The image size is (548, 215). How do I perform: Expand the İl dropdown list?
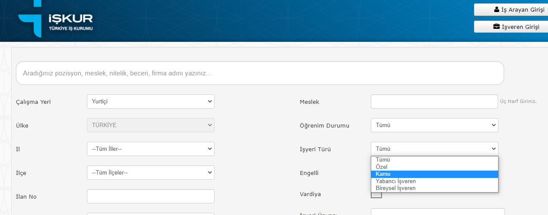(151, 149)
